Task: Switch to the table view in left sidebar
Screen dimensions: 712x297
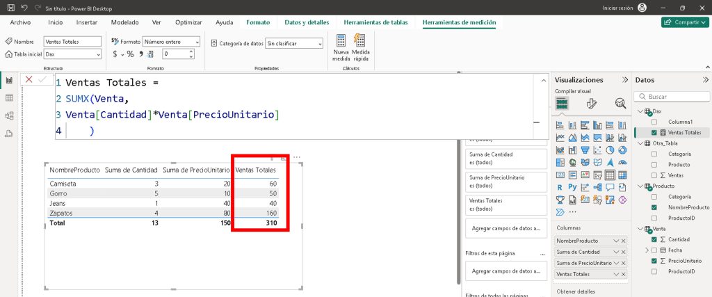Action: (x=10, y=98)
